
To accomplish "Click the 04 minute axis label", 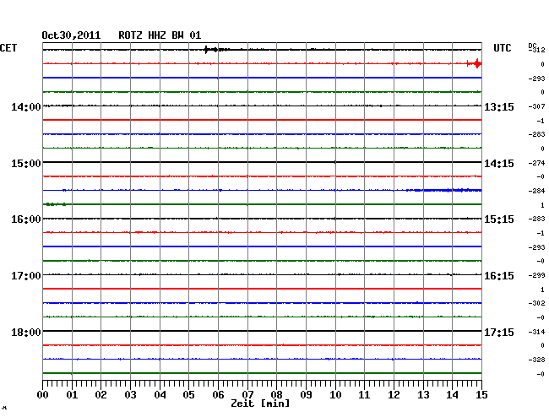I will pyautogui.click(x=160, y=395).
